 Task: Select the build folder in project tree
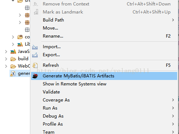(x=23, y=59)
